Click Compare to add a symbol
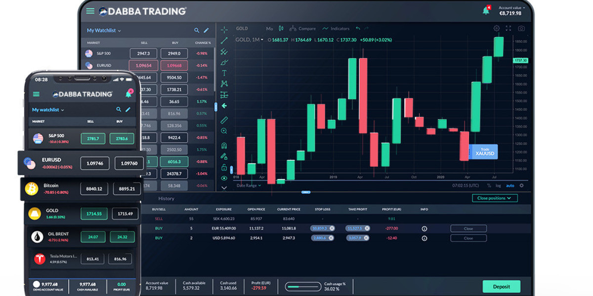Image resolution: width=593 pixels, height=296 pixels. pos(302,29)
